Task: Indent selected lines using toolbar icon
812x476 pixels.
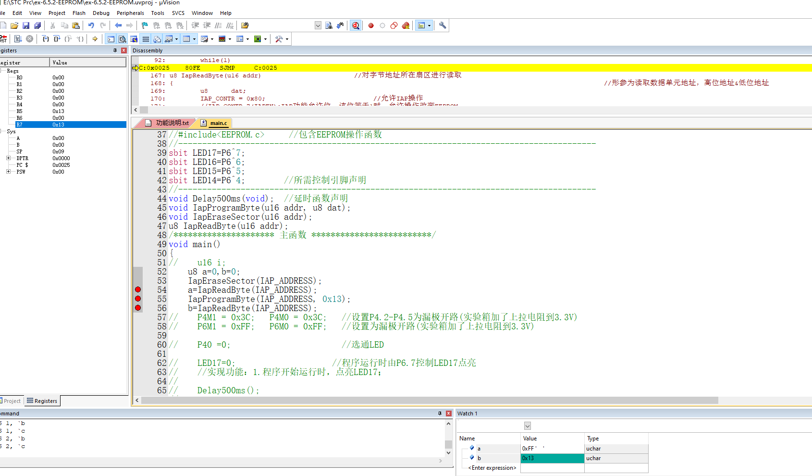Action: (196, 25)
